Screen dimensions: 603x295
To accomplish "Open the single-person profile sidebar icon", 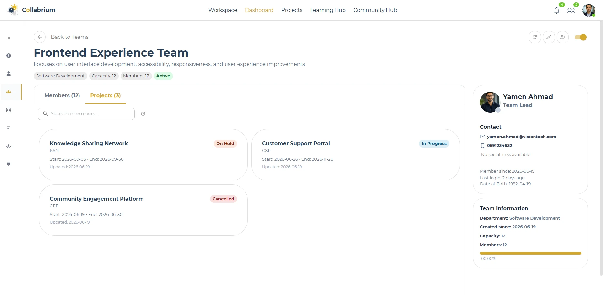I will (x=9, y=74).
